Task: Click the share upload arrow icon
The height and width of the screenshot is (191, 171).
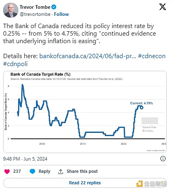Action: point(61,172)
